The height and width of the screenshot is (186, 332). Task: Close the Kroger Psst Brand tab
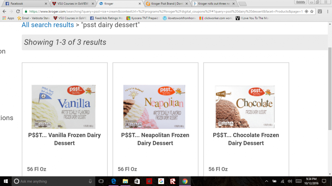[x=187, y=4]
